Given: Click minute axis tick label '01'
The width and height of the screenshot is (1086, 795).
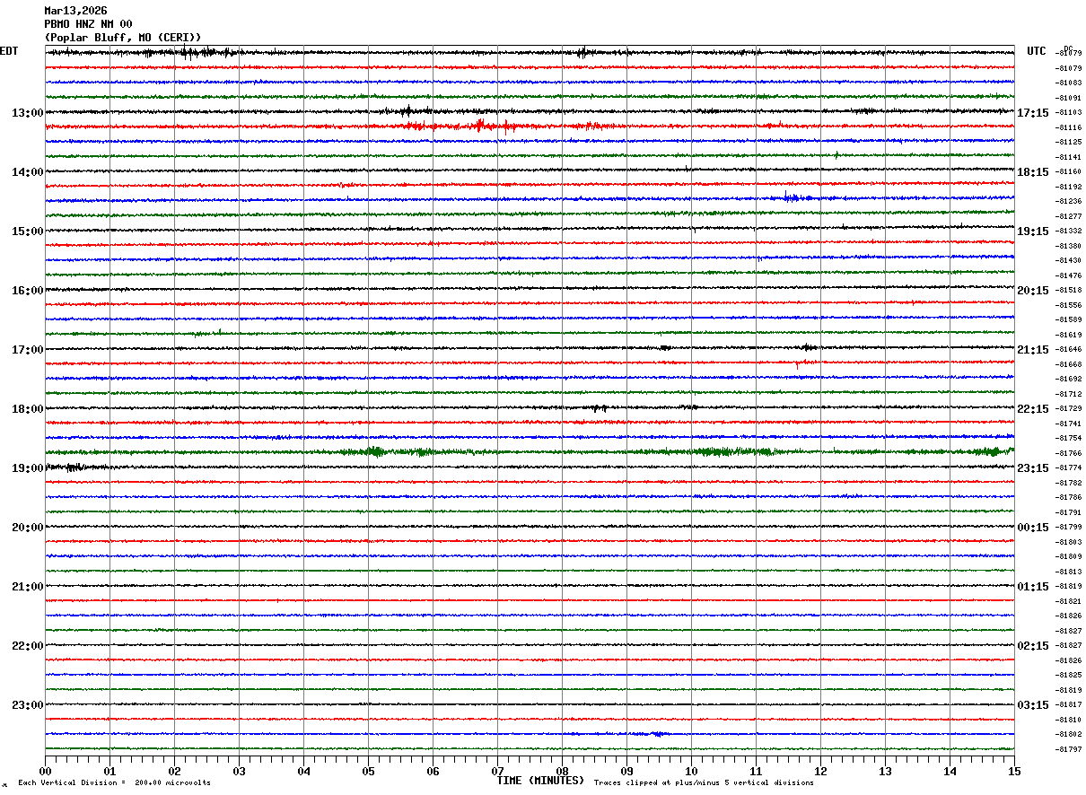Looking at the screenshot, I should click(x=109, y=772).
